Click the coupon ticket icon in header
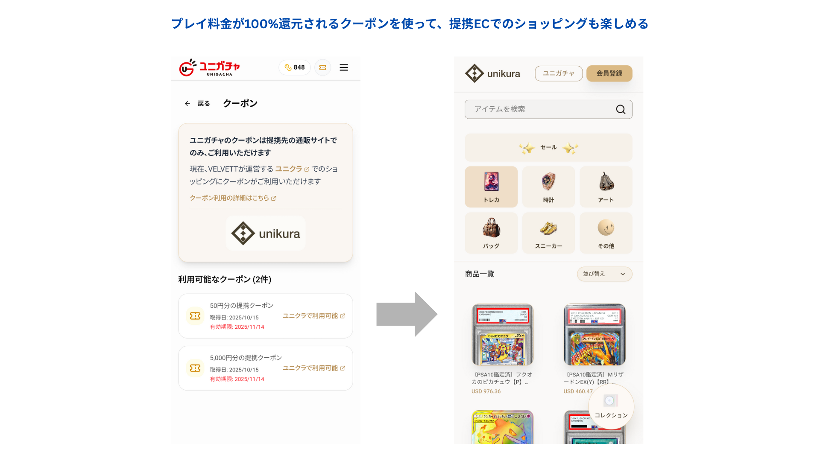 coord(323,67)
